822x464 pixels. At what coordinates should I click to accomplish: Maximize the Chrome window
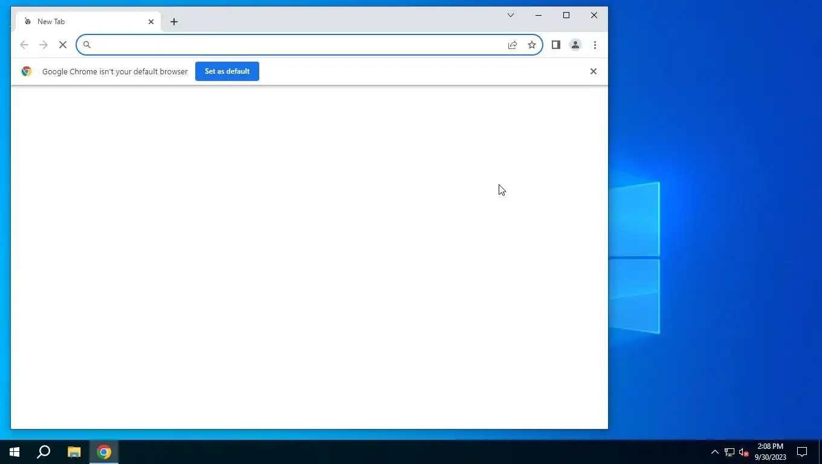(566, 15)
